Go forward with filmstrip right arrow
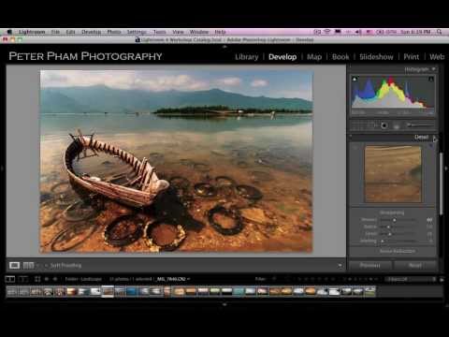This screenshot has width=449, height=337. click(55, 279)
